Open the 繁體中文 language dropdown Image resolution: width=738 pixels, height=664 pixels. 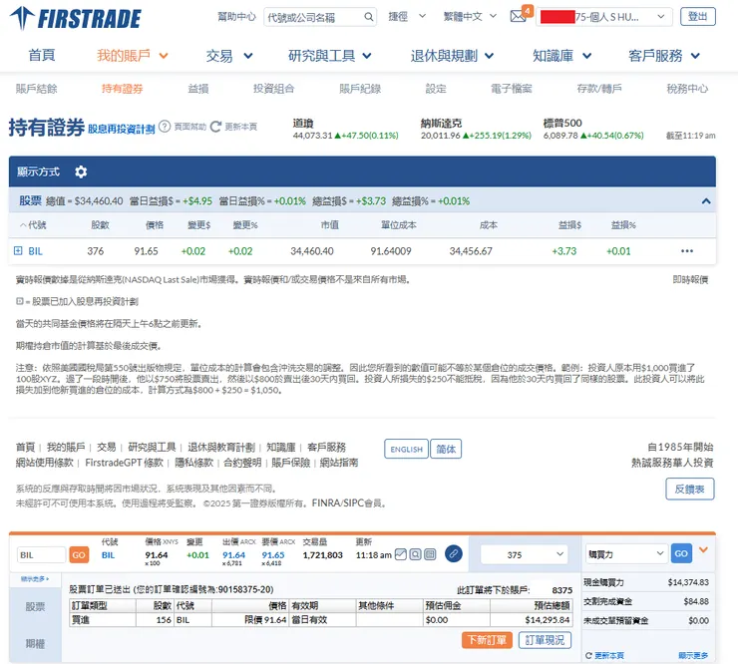click(470, 17)
